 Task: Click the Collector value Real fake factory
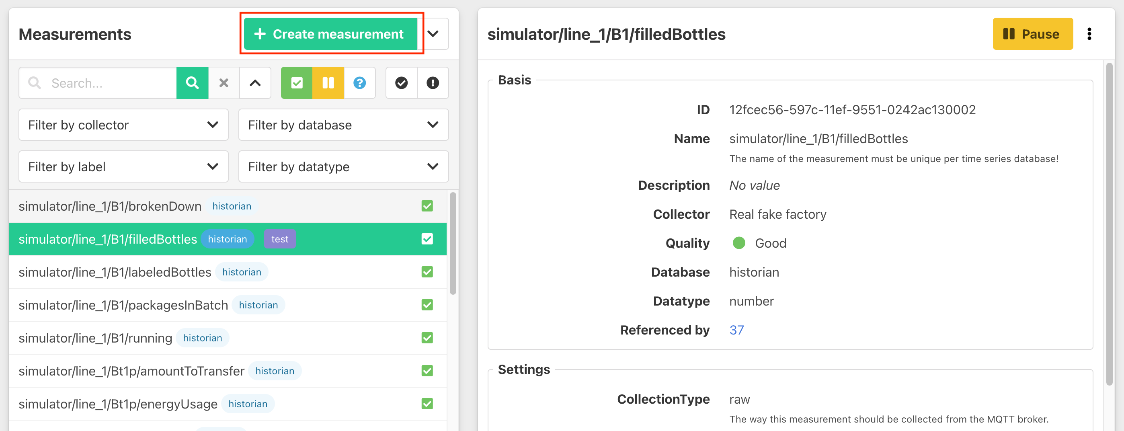click(777, 214)
